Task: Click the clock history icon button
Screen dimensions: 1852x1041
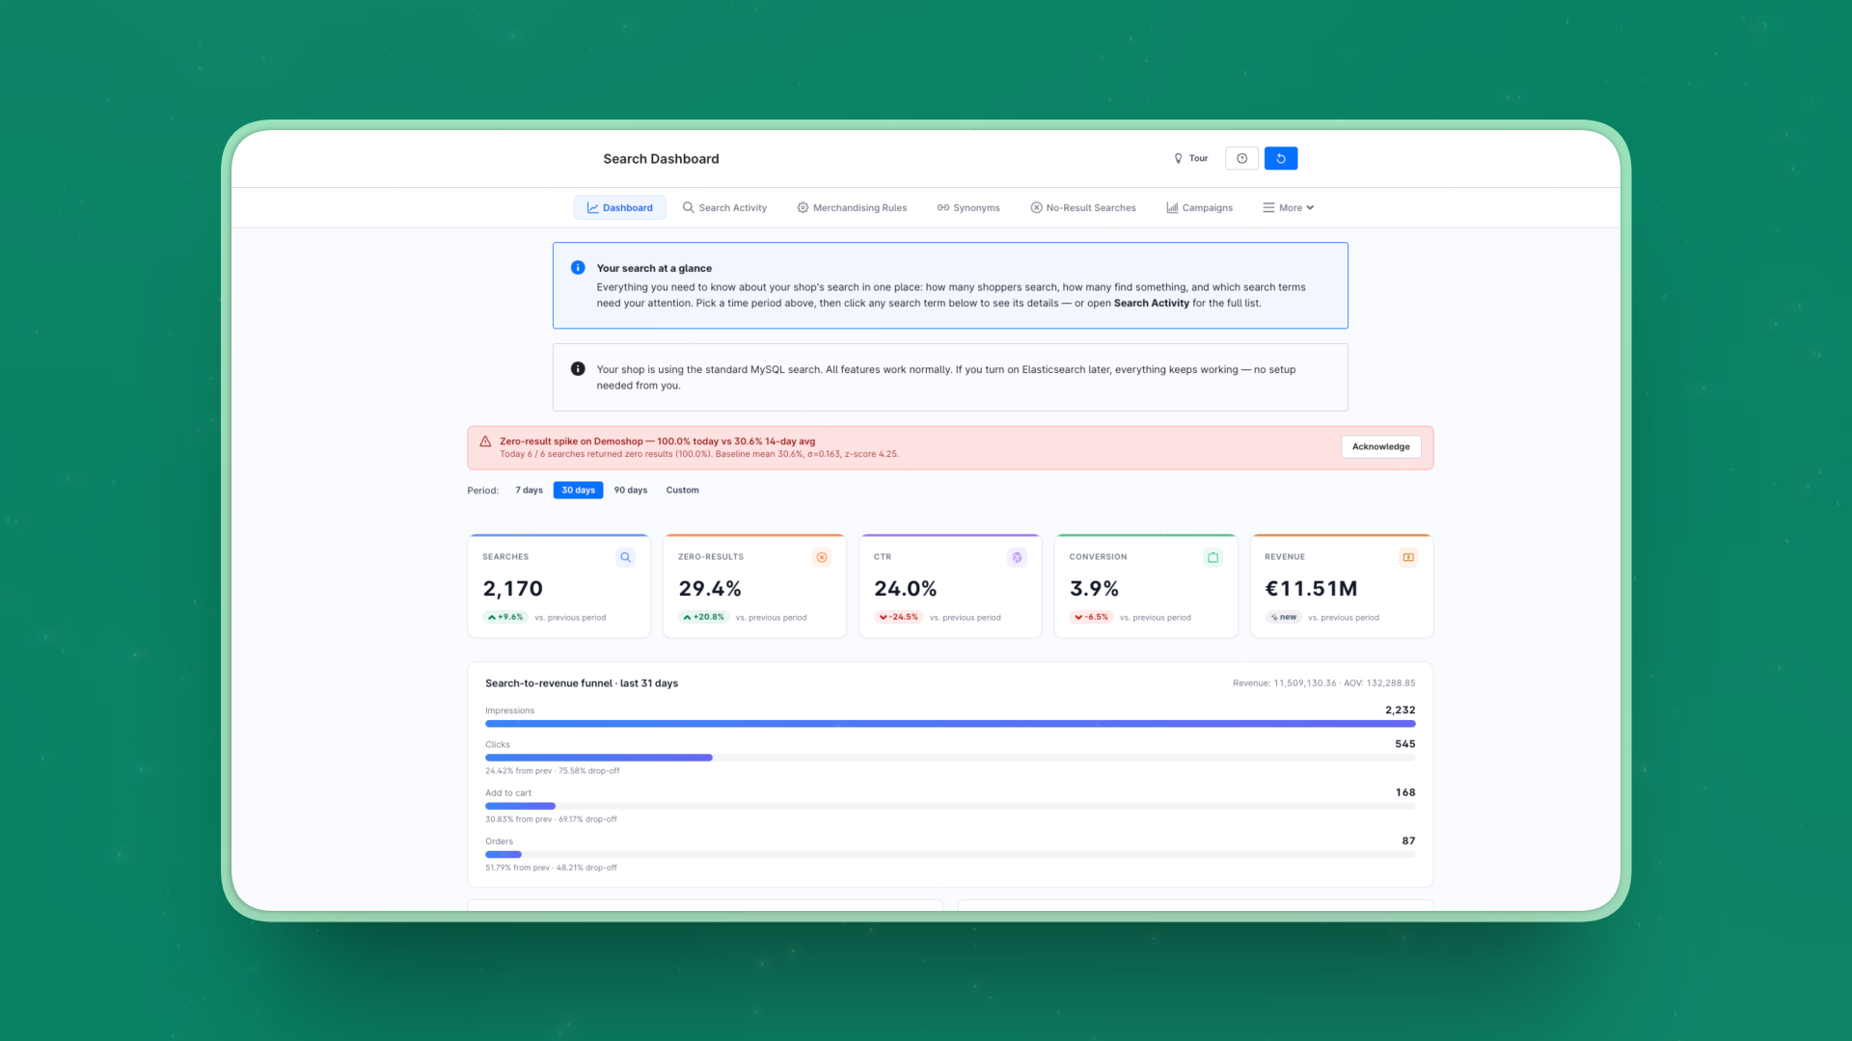Action: pos(1241,158)
